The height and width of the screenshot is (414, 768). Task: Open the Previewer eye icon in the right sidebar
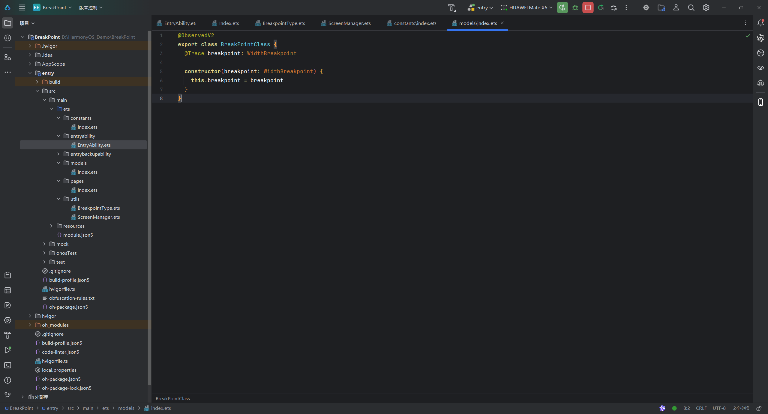click(x=760, y=68)
